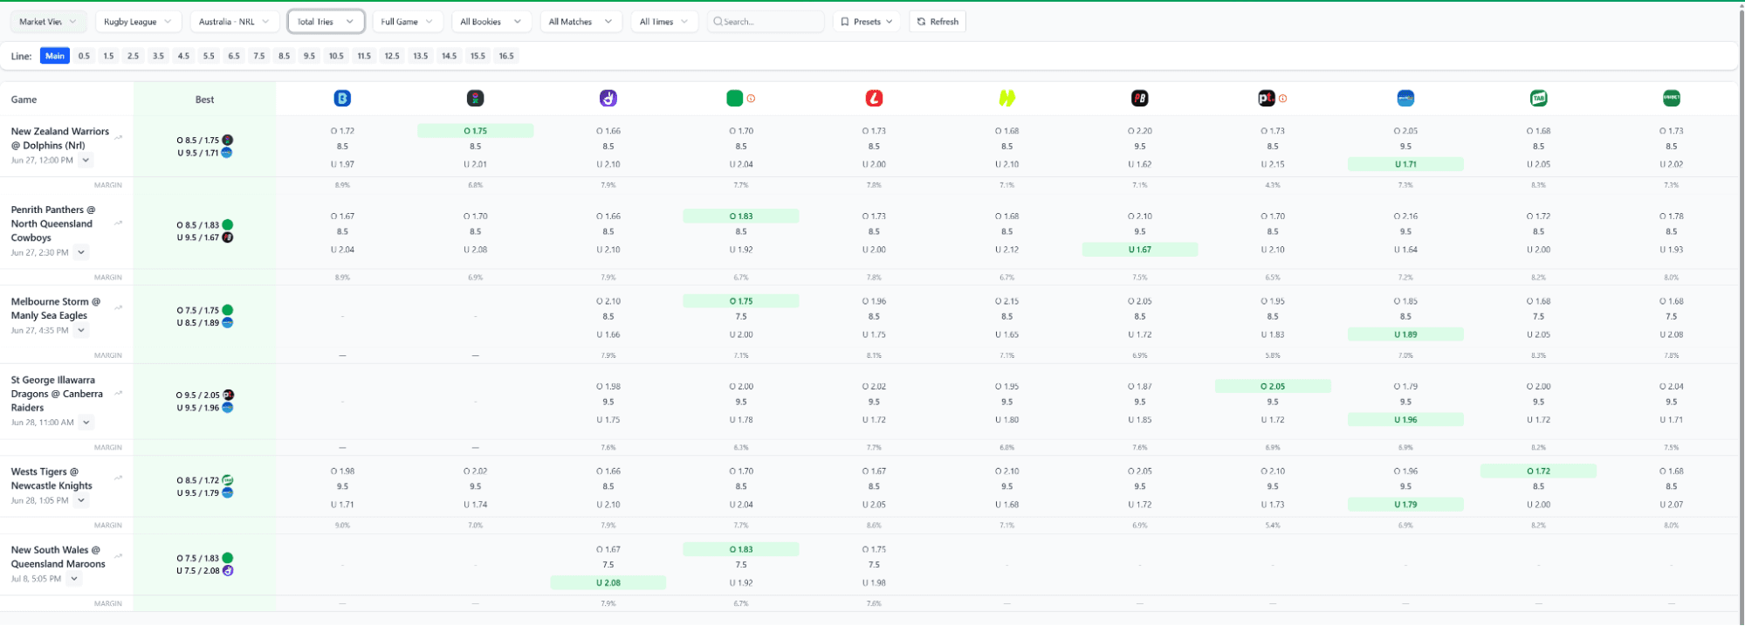The height and width of the screenshot is (626, 1745).
Task: Click the arrow icon beside St George Illawarra game
Action: point(119,393)
